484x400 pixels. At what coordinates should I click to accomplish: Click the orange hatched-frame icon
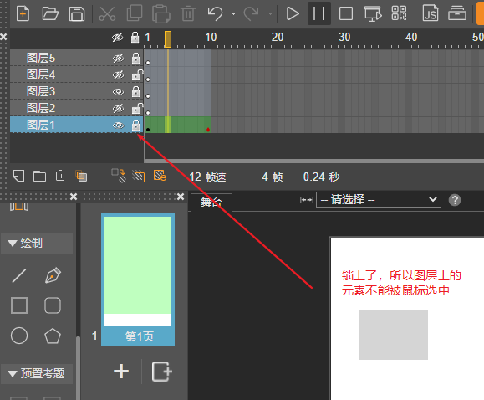[x=139, y=177]
